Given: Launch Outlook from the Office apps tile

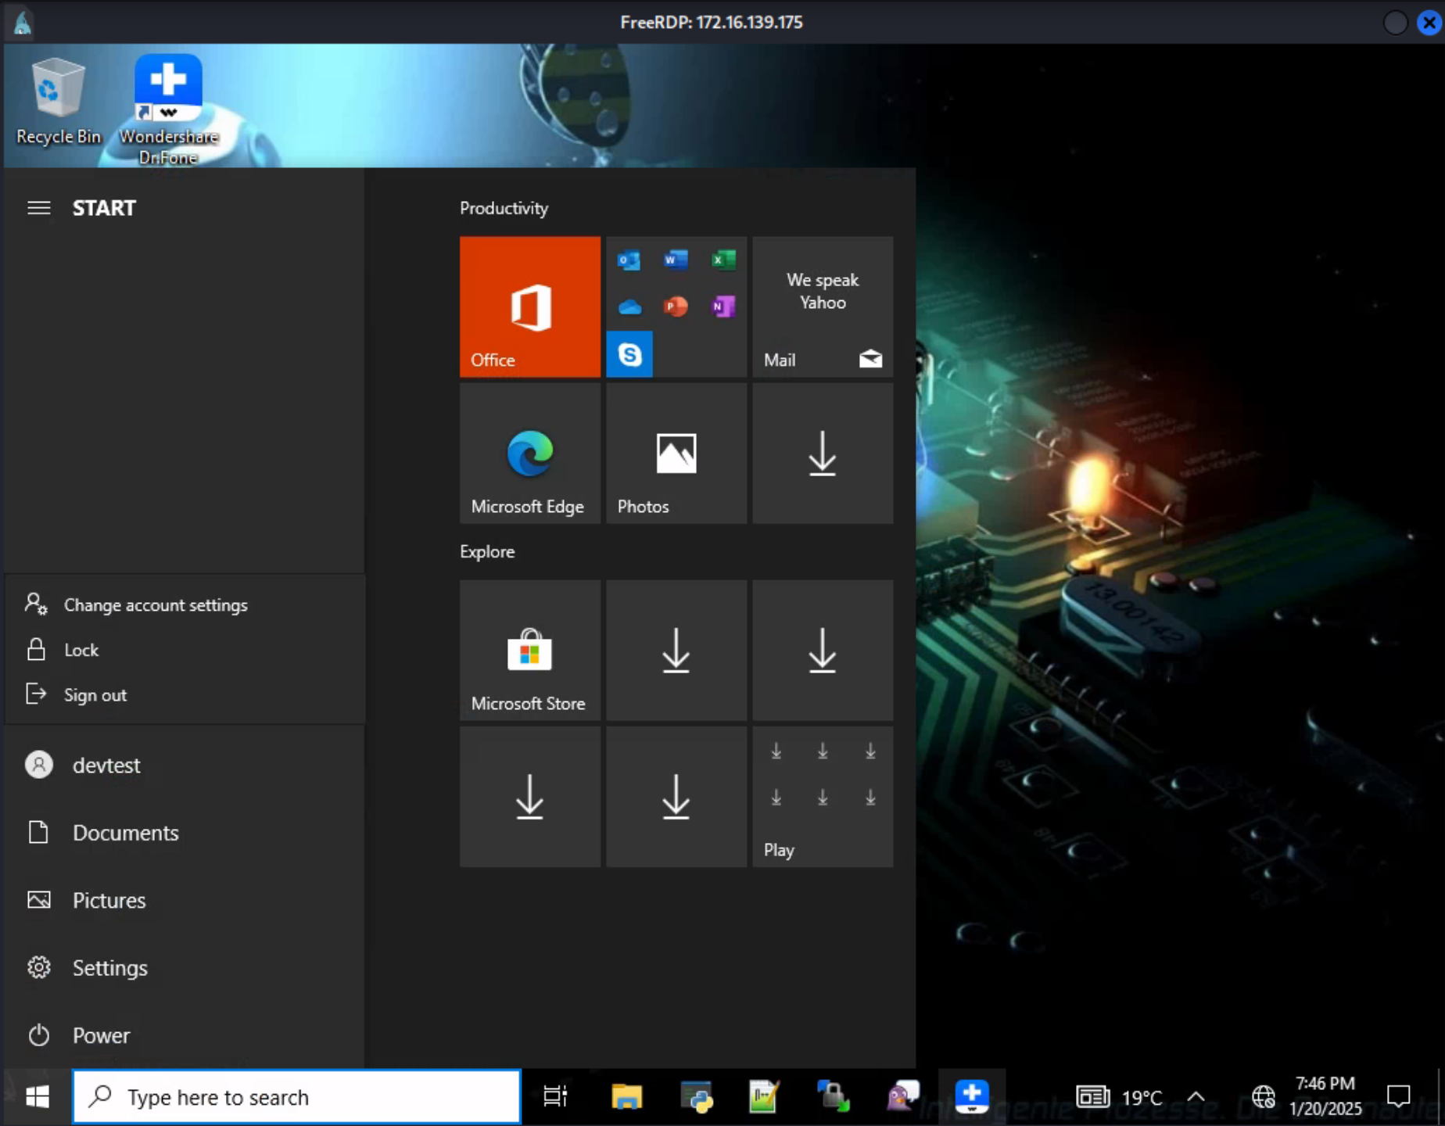Looking at the screenshot, I should [629, 260].
